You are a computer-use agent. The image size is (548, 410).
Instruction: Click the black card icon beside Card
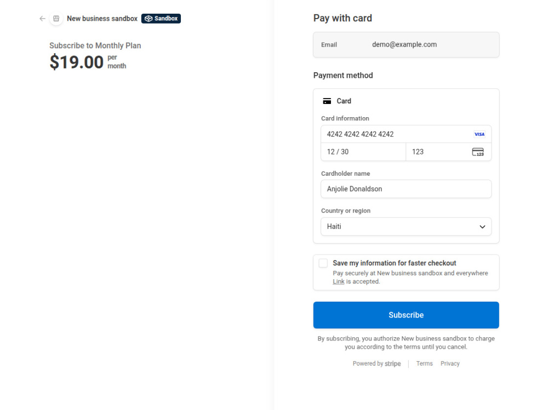327,101
